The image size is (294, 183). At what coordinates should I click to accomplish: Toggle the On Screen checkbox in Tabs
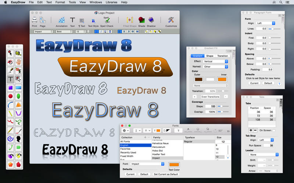(274, 130)
